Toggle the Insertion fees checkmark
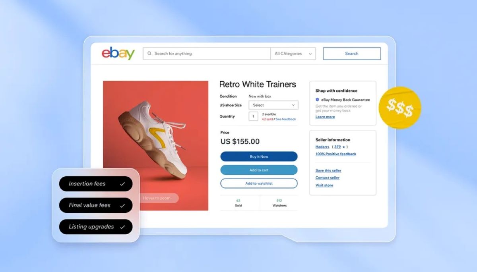 [x=122, y=184]
